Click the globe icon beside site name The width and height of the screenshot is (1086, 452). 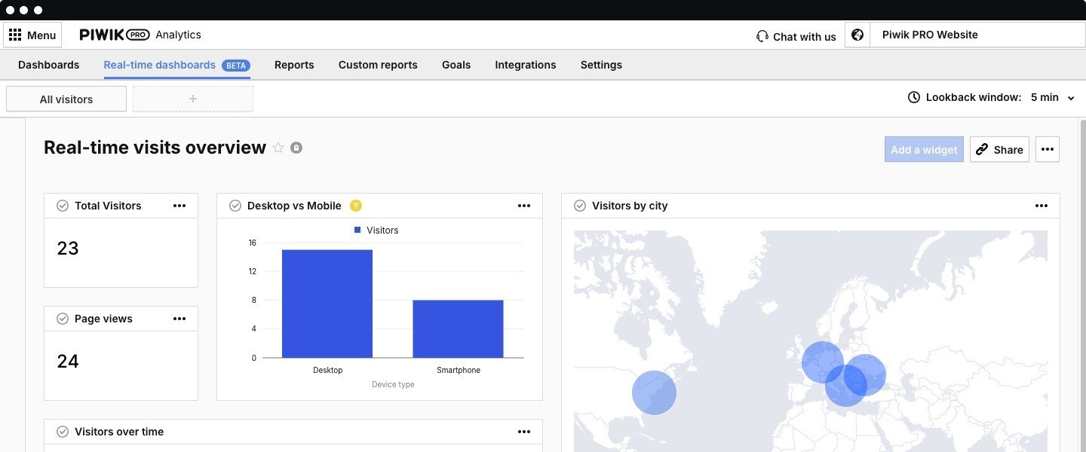tap(857, 35)
